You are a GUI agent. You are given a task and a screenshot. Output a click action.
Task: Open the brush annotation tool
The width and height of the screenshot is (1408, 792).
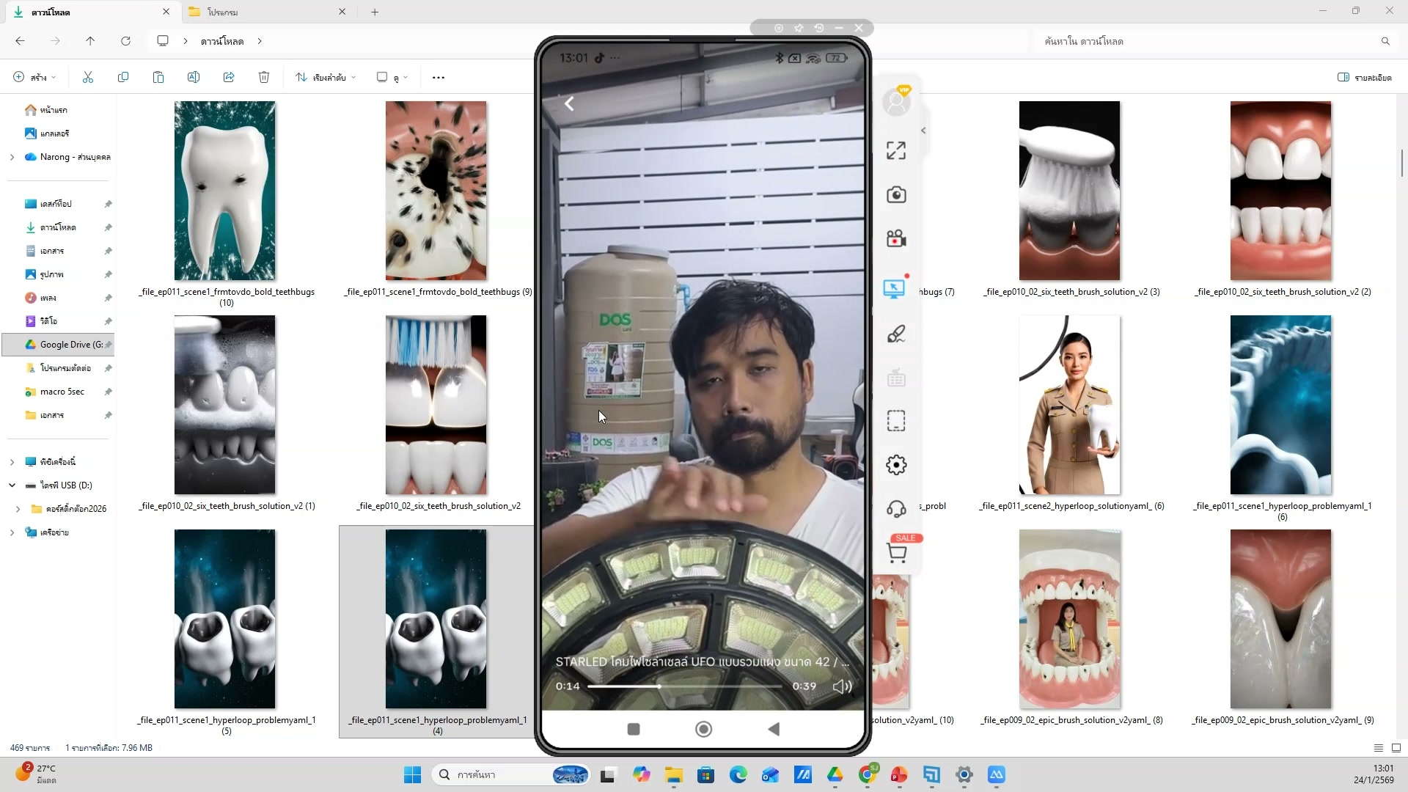click(x=895, y=334)
